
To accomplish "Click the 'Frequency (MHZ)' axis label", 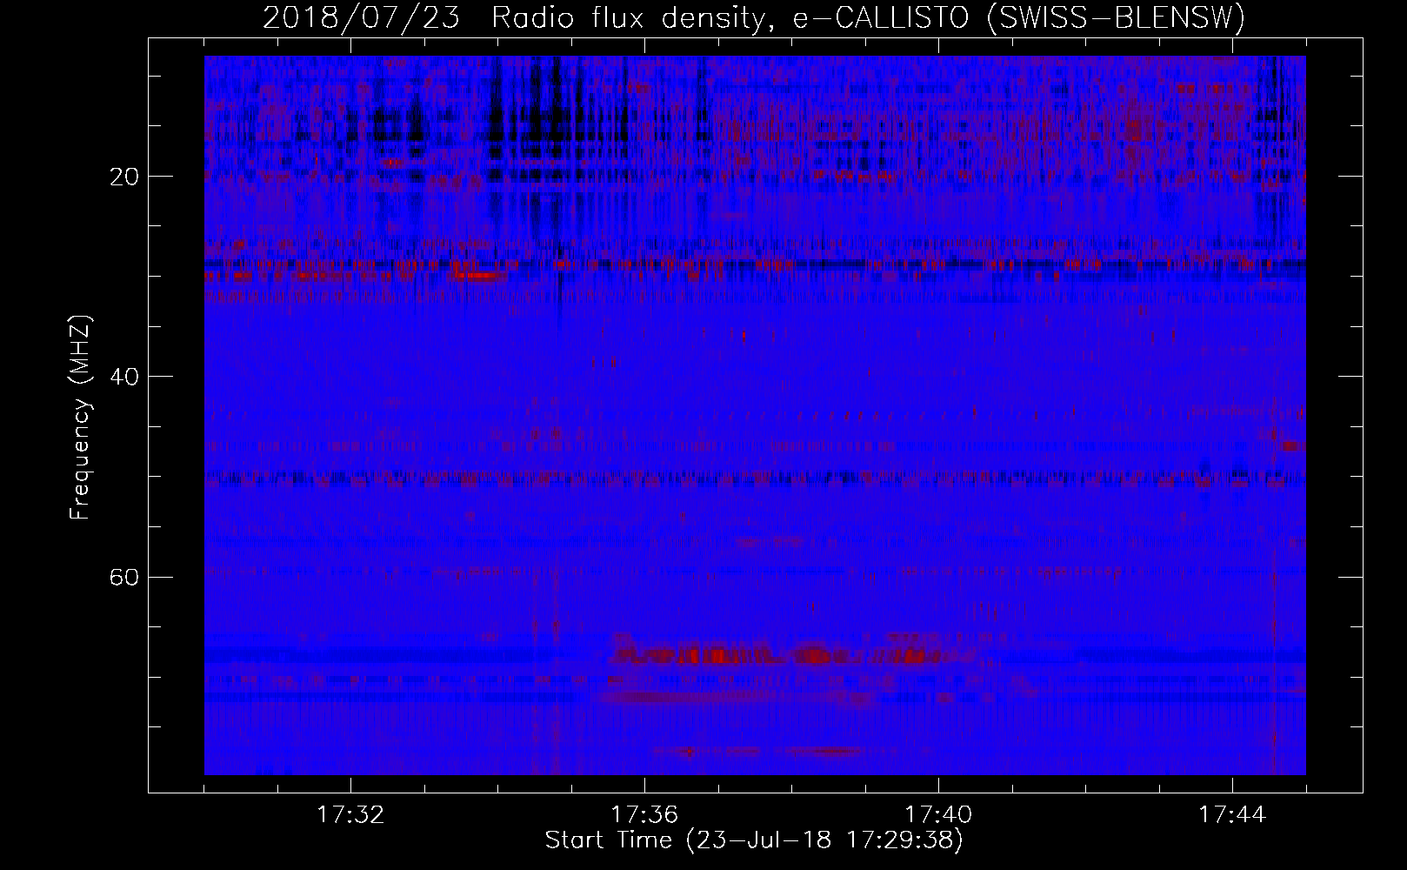I will tap(80, 418).
